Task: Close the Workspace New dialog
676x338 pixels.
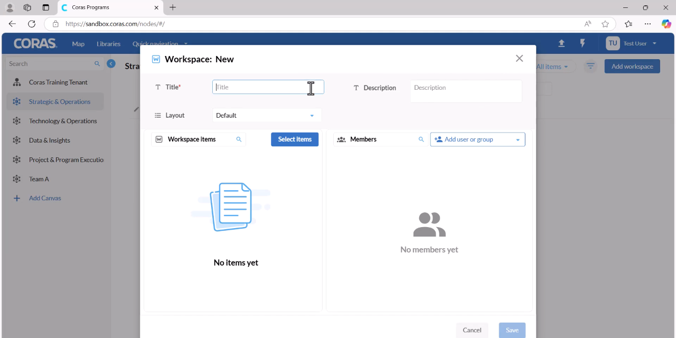Action: 519,59
